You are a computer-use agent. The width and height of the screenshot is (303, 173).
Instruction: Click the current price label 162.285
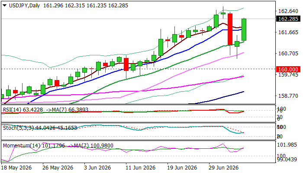(x=288, y=19)
